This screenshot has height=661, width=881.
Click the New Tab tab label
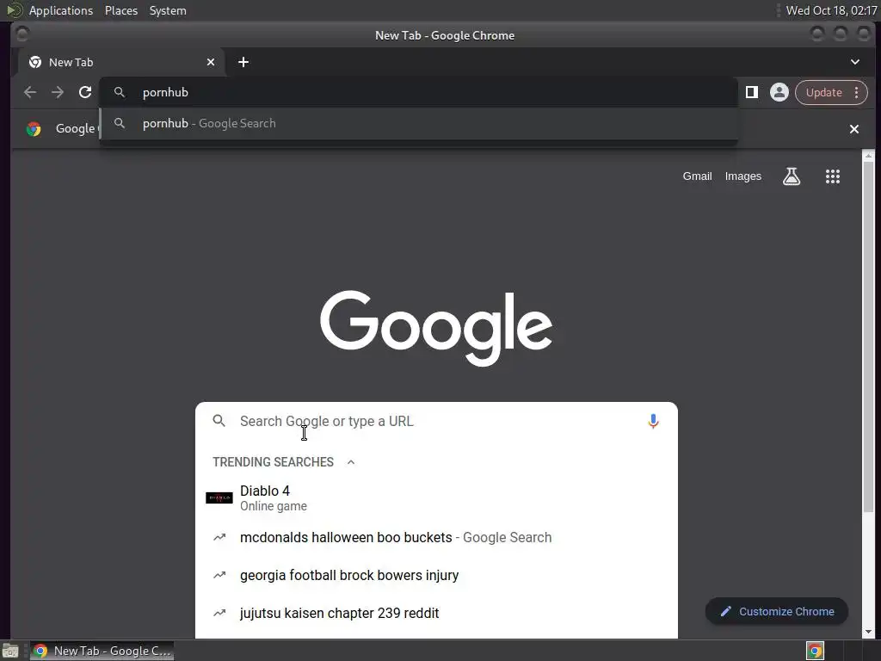pos(71,62)
